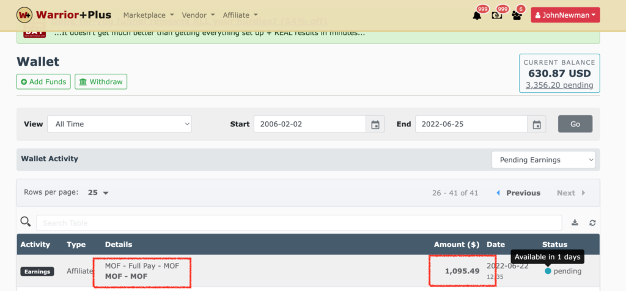Click the 2022-06-22 date cell
626x291 pixels.
(507, 266)
